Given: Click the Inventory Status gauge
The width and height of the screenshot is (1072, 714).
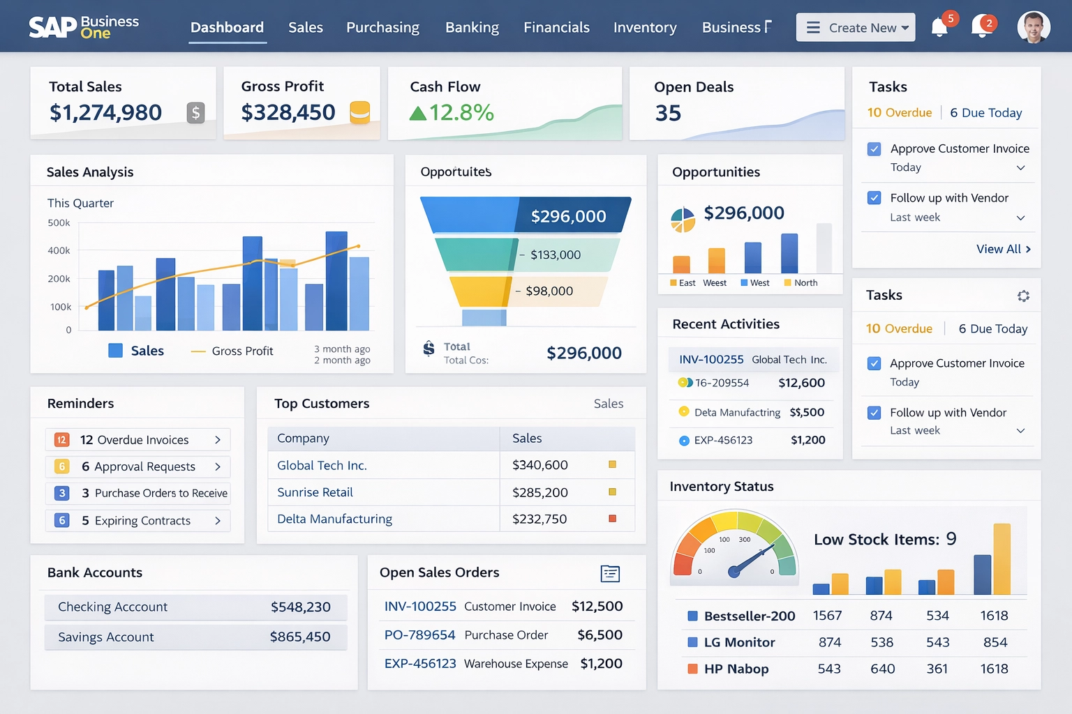Looking at the screenshot, I should pyautogui.click(x=734, y=551).
